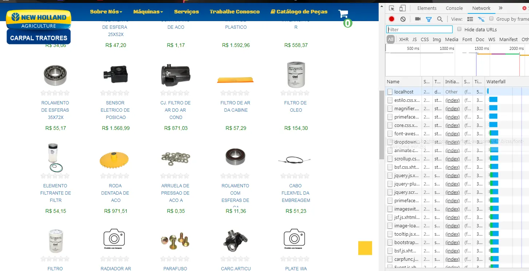Click the no-image camera placeholder for PLATE WA

294,239
